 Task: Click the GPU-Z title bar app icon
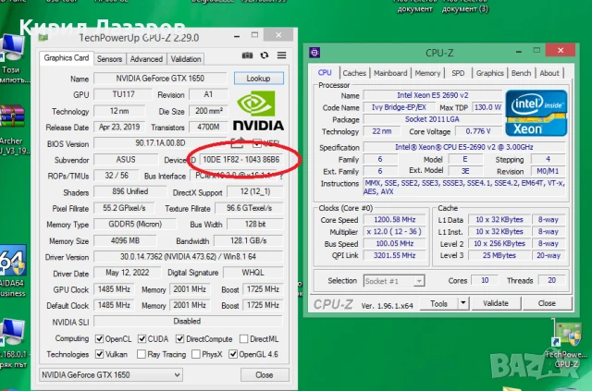[x=43, y=37]
